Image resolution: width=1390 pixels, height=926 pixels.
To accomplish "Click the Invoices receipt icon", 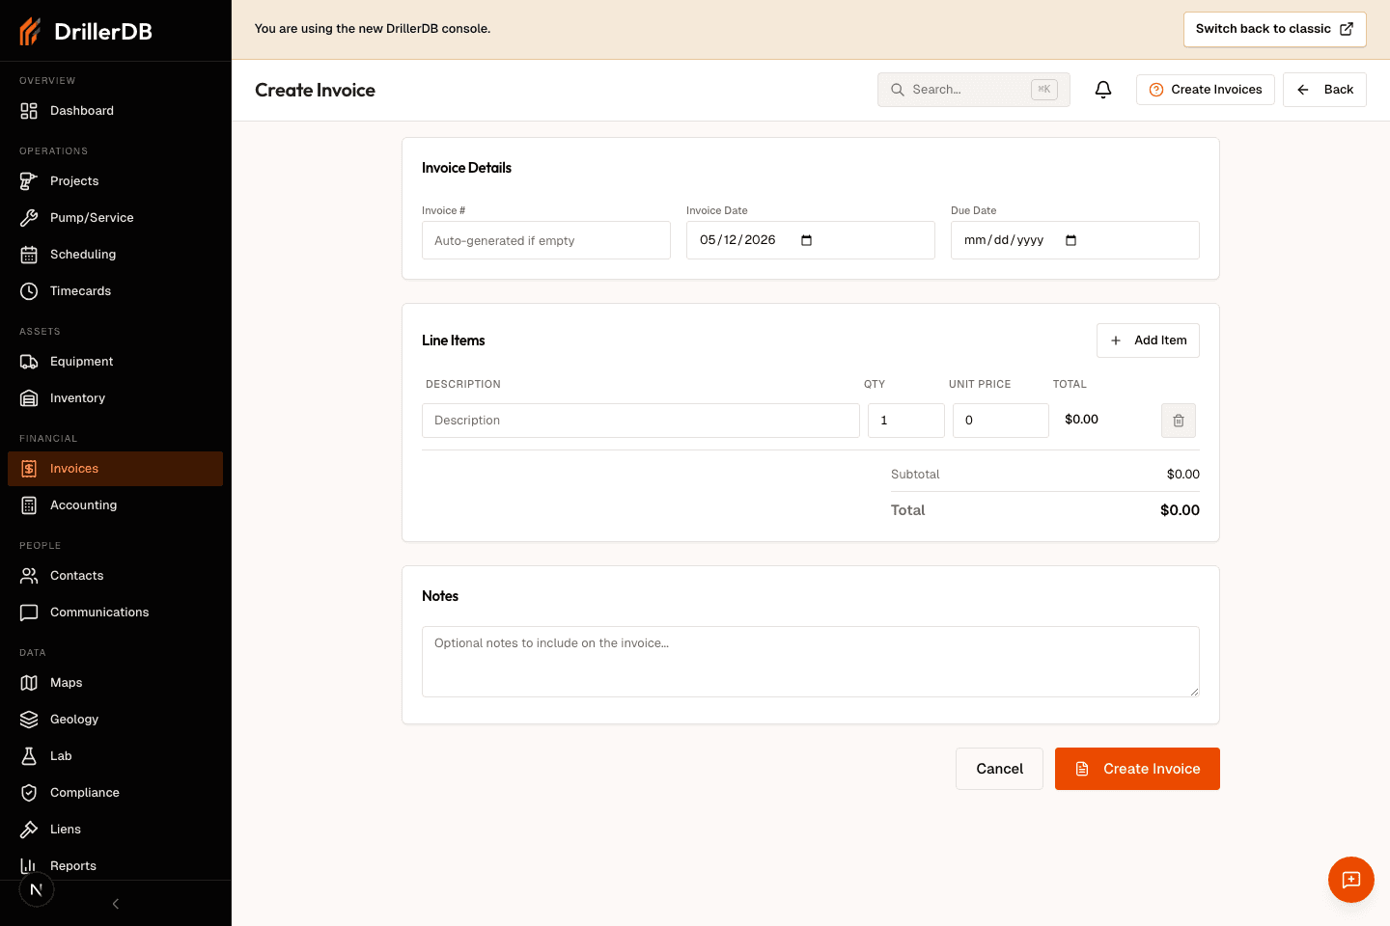I will tap(29, 469).
